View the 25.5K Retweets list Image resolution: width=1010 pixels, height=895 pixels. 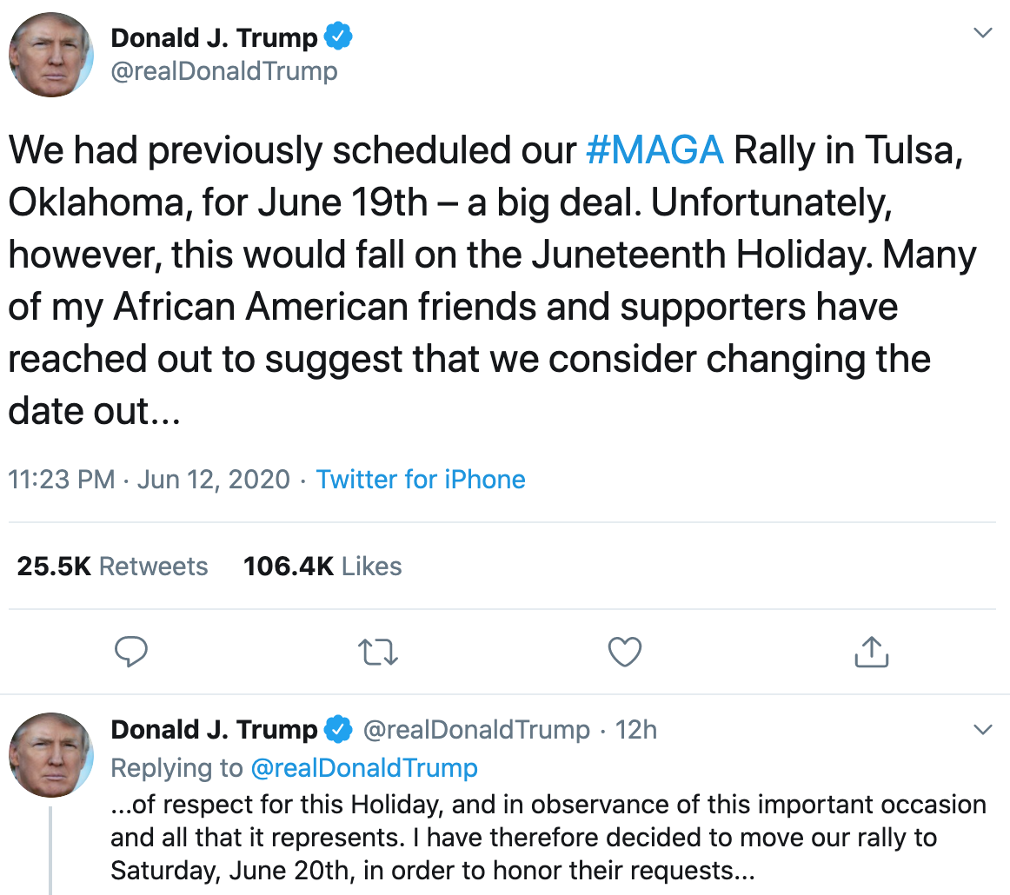(112, 567)
